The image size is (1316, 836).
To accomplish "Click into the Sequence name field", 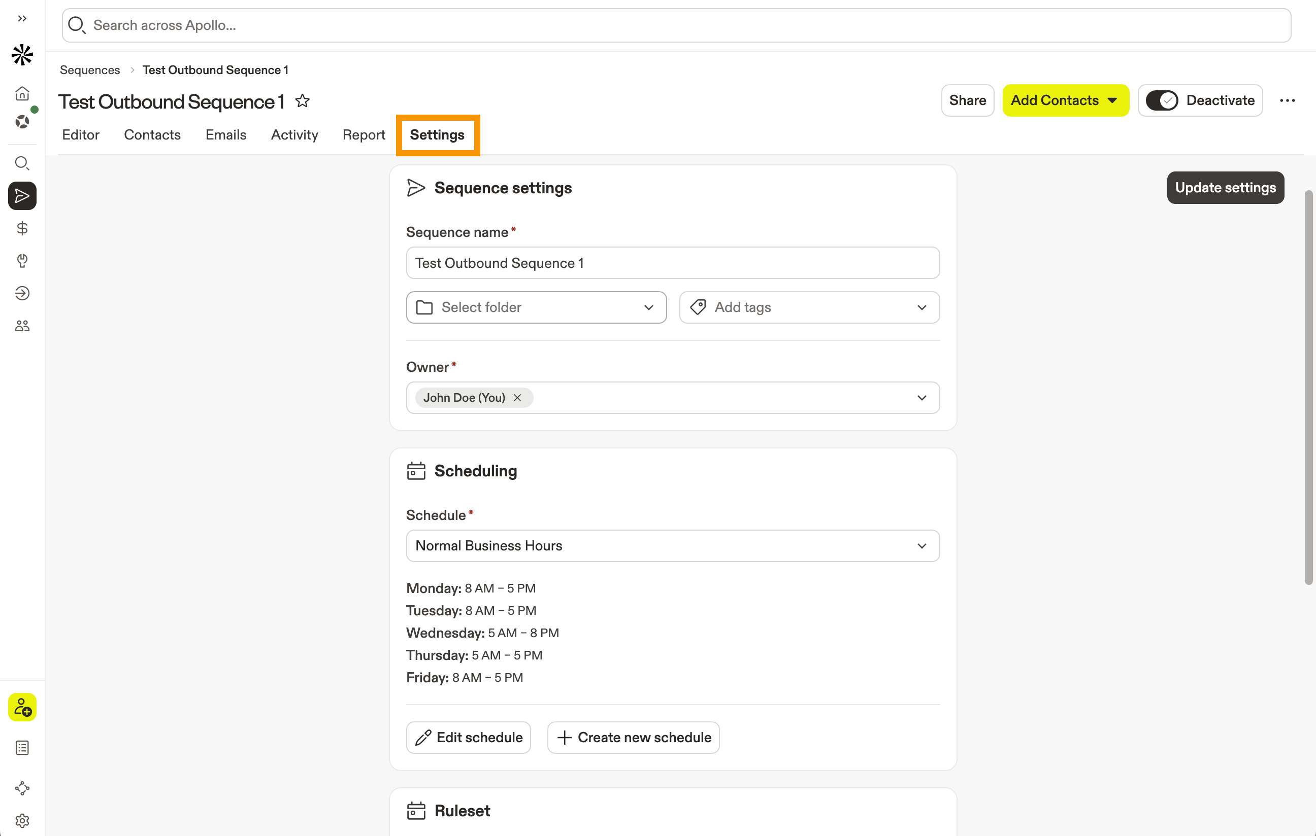I will coord(672,263).
